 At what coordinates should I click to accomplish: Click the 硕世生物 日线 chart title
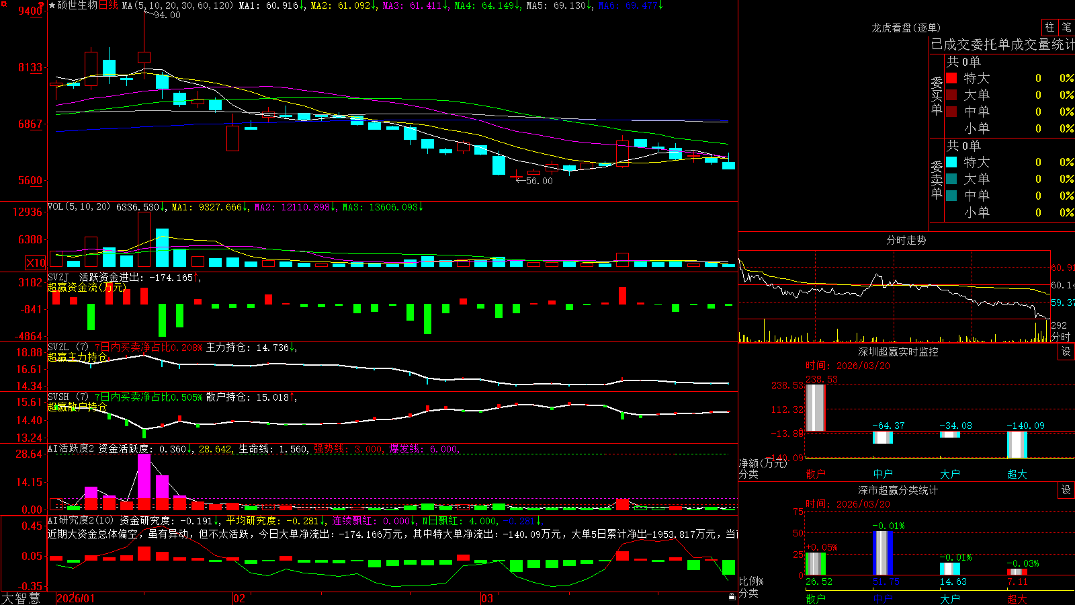(87, 5)
